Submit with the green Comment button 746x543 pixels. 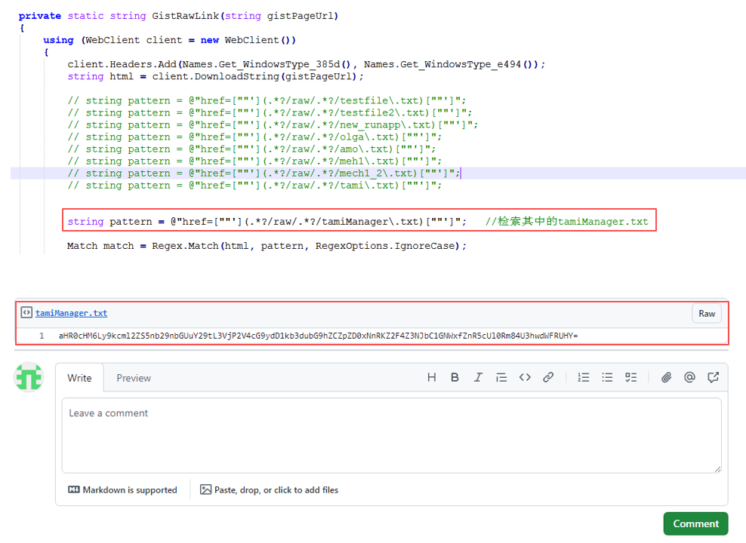tap(695, 523)
